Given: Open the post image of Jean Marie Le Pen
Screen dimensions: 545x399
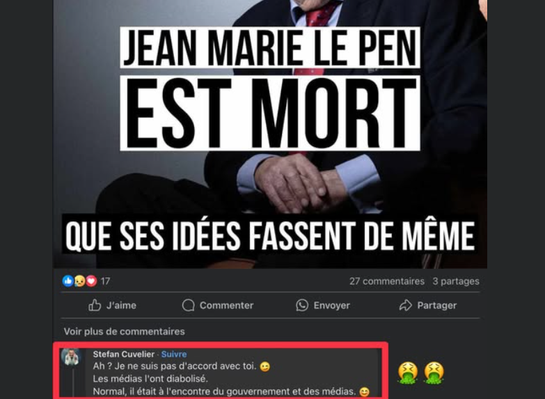Looking at the screenshot, I should [270, 134].
